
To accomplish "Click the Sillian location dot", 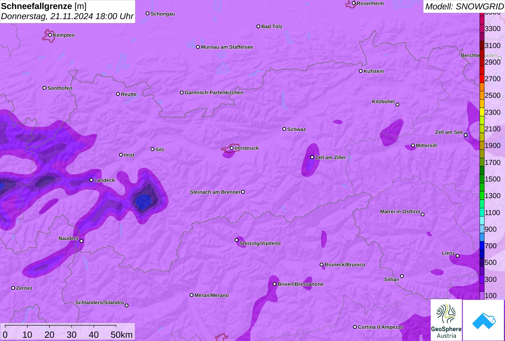I will pyautogui.click(x=402, y=276).
